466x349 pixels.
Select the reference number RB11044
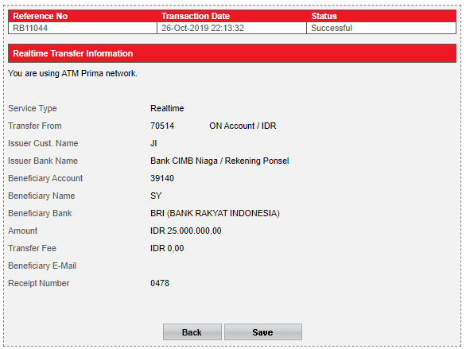(x=30, y=28)
